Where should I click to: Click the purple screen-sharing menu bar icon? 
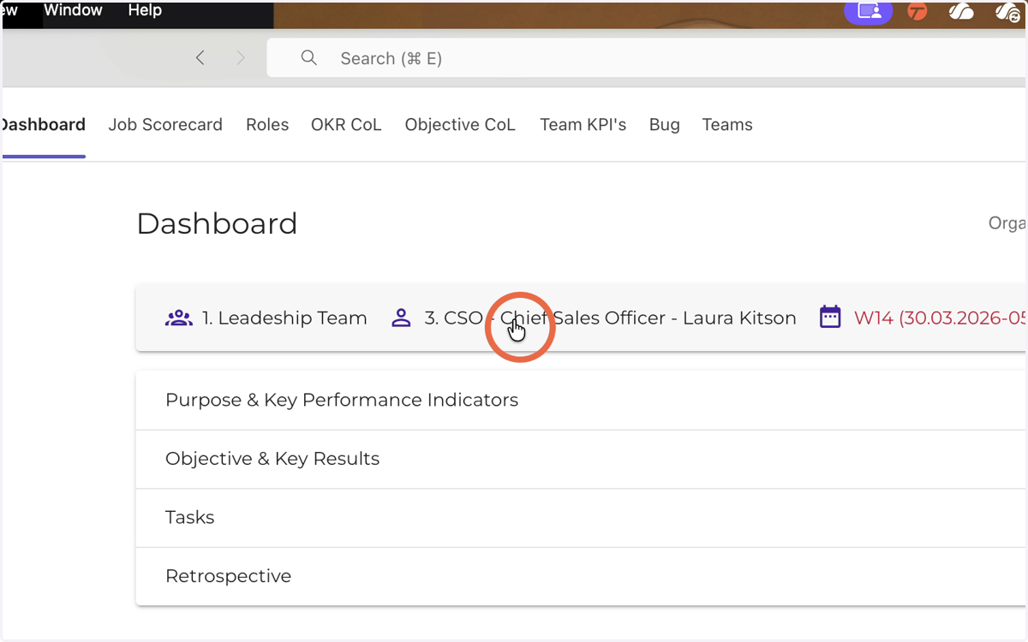click(869, 11)
